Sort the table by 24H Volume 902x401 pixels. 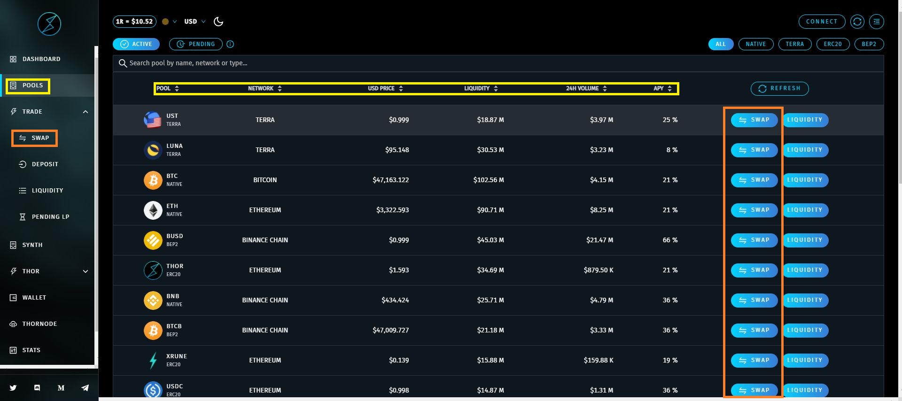coord(587,88)
